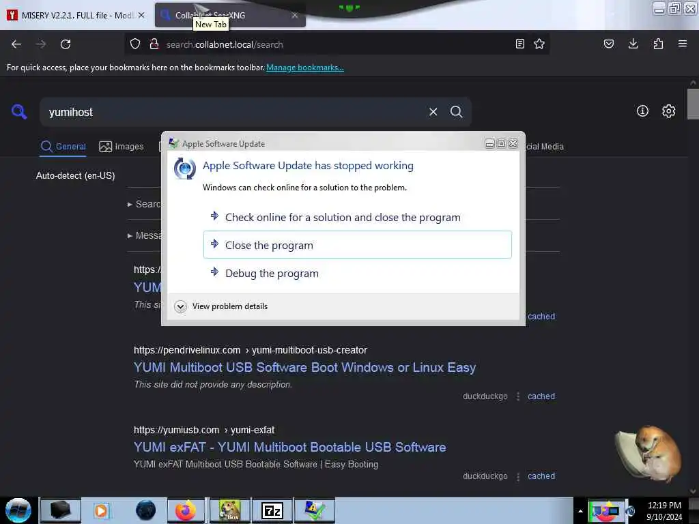
Task: Open cached link for yumiusb result
Action: pyautogui.click(x=541, y=476)
